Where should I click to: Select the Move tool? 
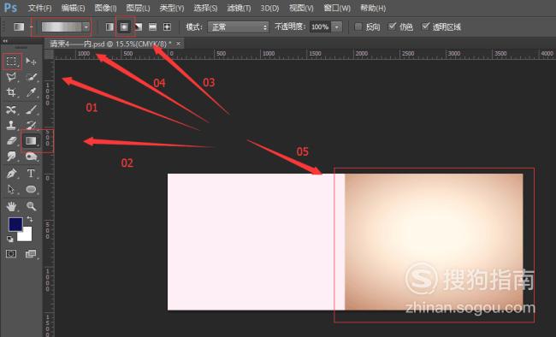click(x=31, y=62)
